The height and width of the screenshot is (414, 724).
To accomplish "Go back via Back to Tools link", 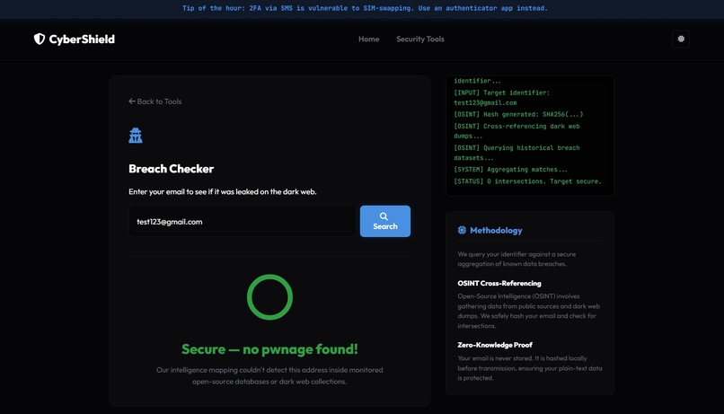I will point(155,101).
